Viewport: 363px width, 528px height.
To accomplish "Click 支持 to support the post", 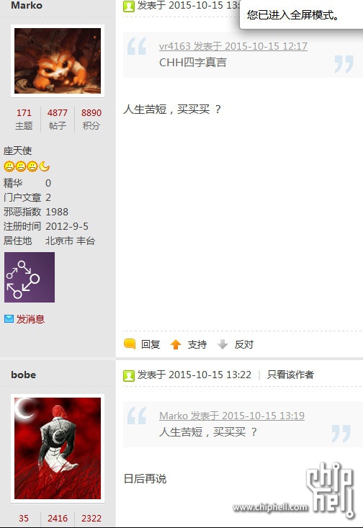I will click(197, 344).
